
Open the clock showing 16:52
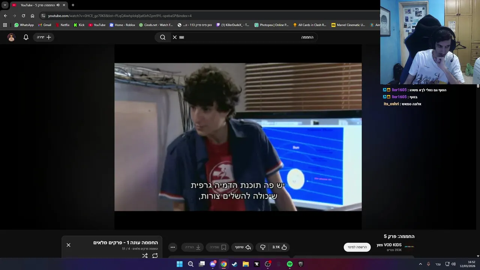(x=468, y=264)
